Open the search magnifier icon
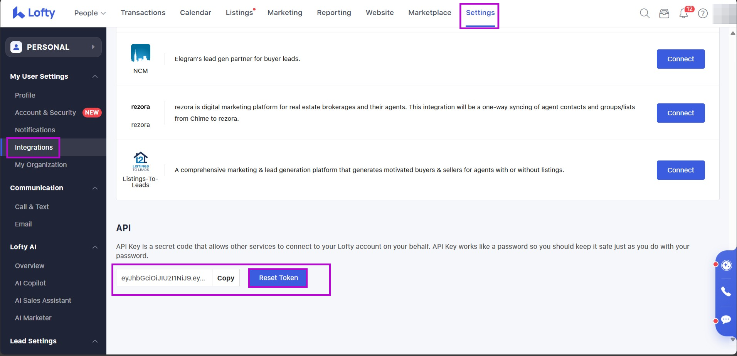737x356 pixels. [x=644, y=13]
